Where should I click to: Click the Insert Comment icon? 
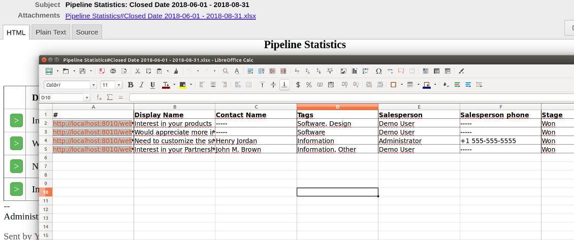pos(401,71)
